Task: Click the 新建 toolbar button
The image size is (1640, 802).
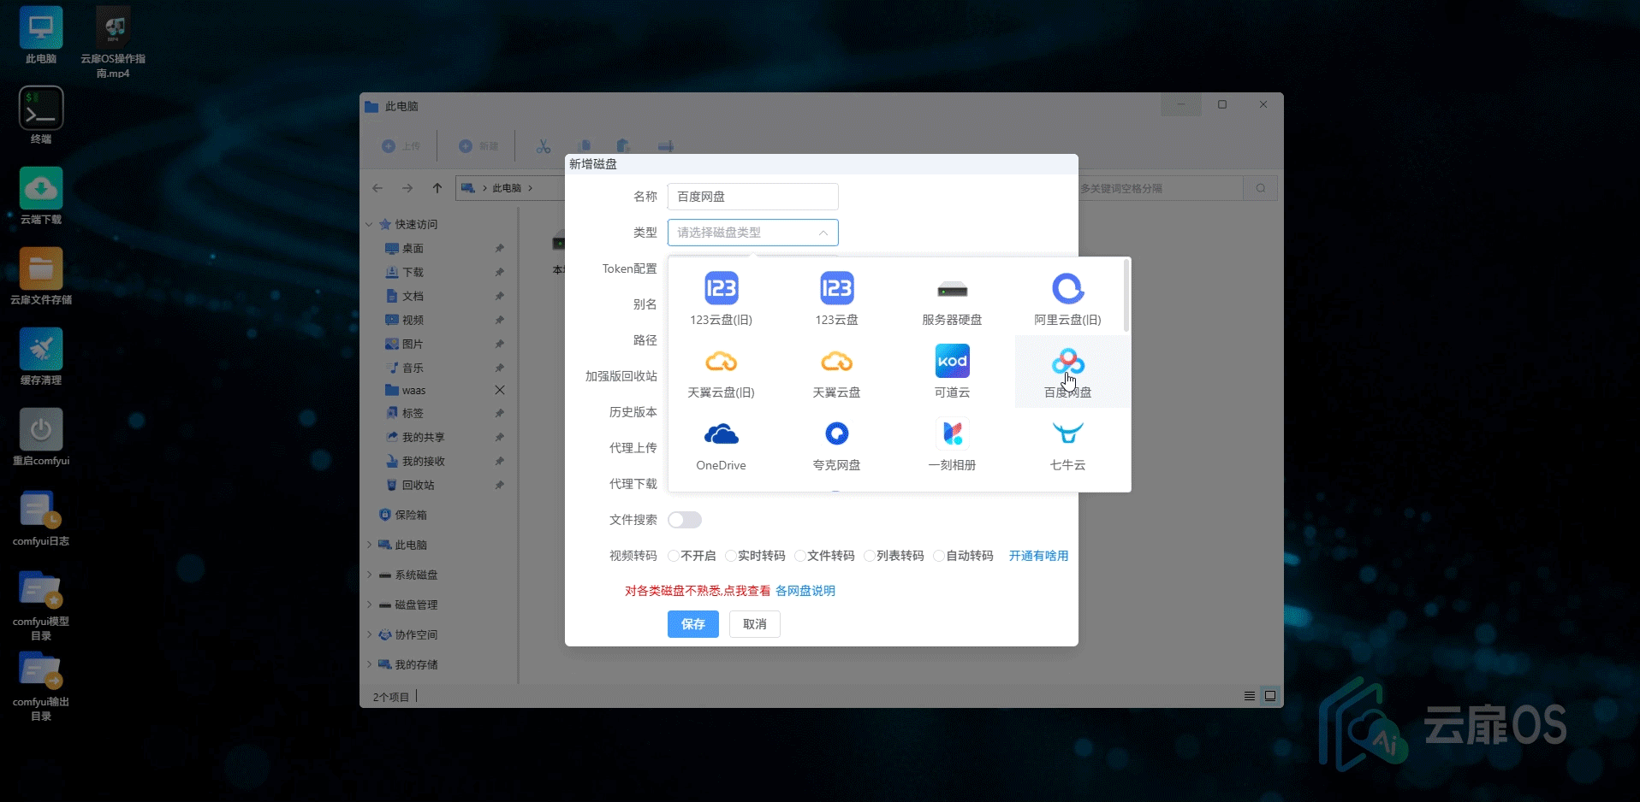Action: point(478,146)
